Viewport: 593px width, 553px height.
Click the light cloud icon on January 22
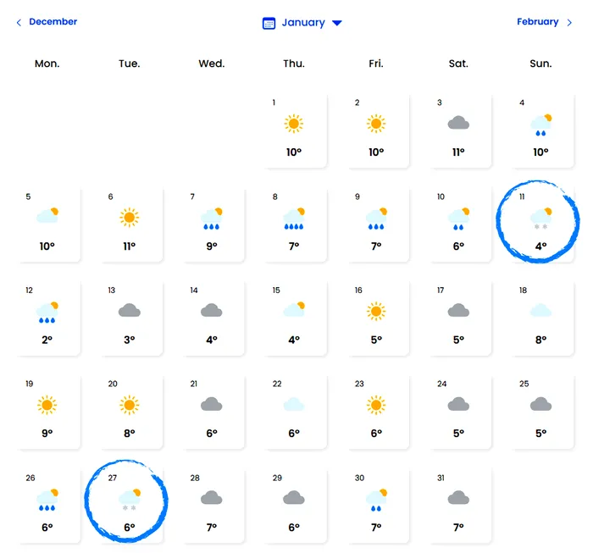pos(294,405)
